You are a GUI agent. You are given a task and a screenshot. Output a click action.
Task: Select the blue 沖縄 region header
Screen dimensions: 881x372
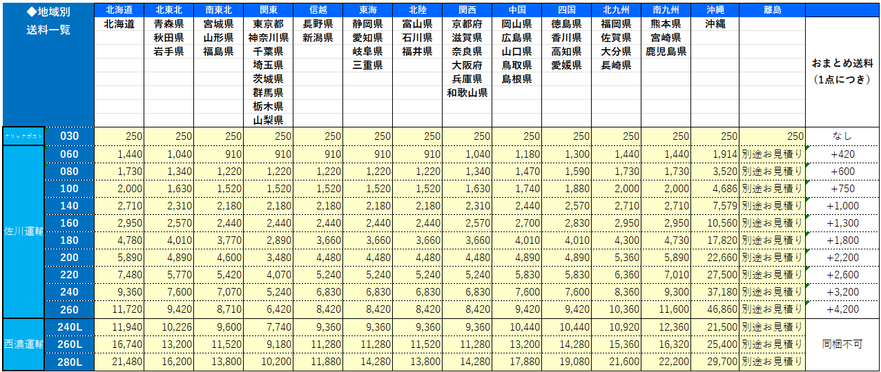pos(715,10)
